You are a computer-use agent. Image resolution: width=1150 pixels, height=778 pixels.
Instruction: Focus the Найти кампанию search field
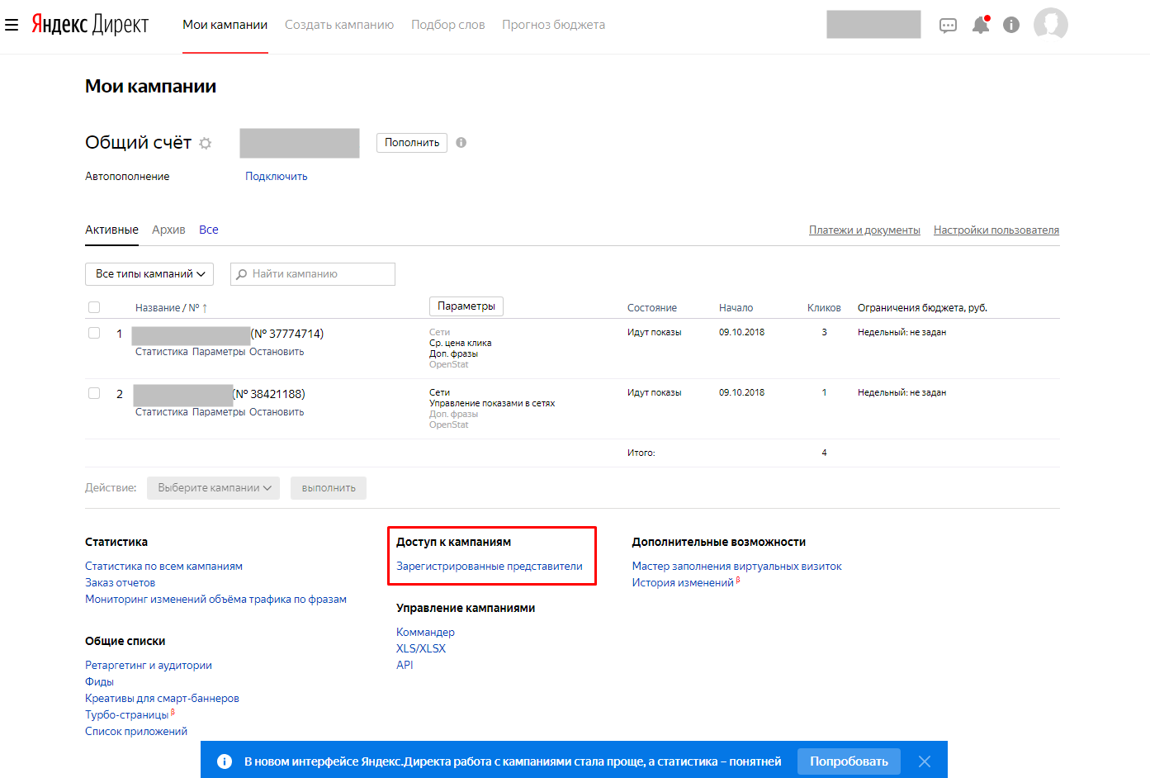pyautogui.click(x=313, y=274)
